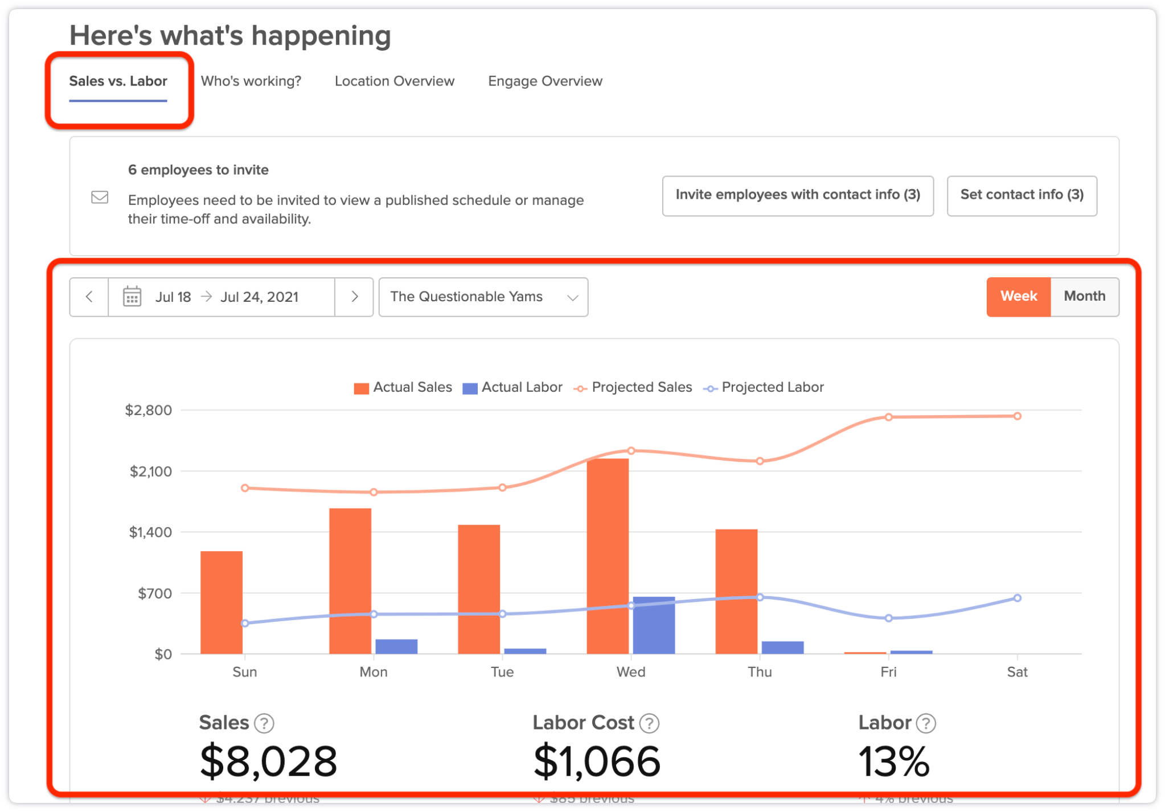Click the next week arrow

tap(354, 297)
